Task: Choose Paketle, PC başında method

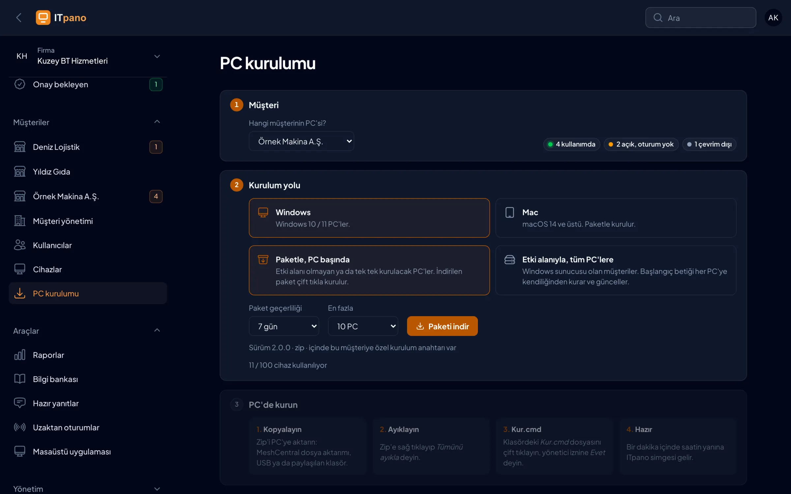Action: (x=369, y=270)
